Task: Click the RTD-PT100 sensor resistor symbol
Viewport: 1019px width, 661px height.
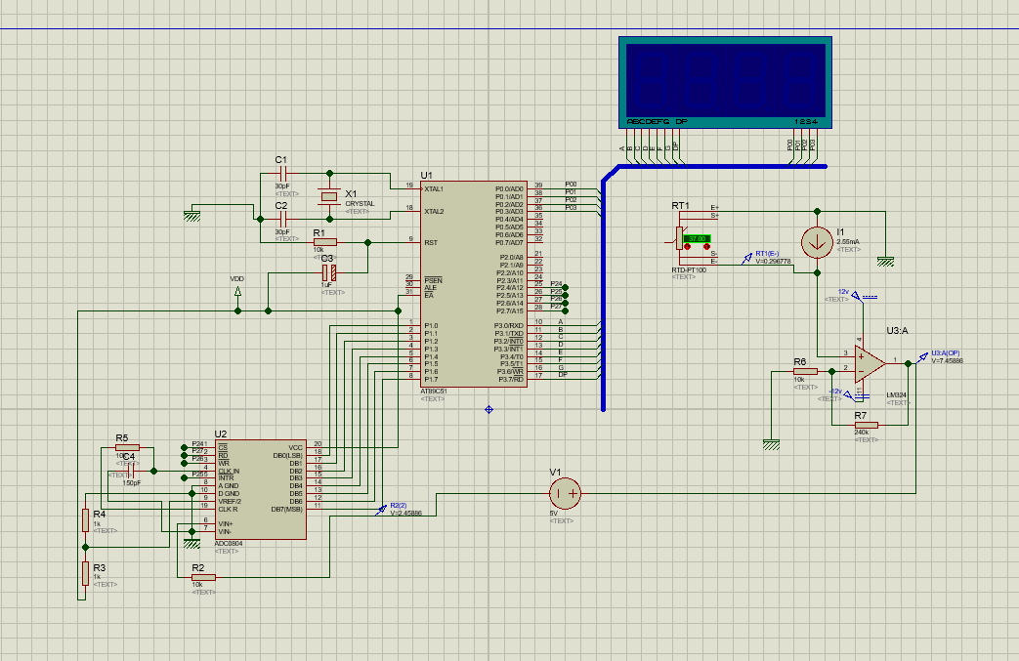Action: (678, 236)
